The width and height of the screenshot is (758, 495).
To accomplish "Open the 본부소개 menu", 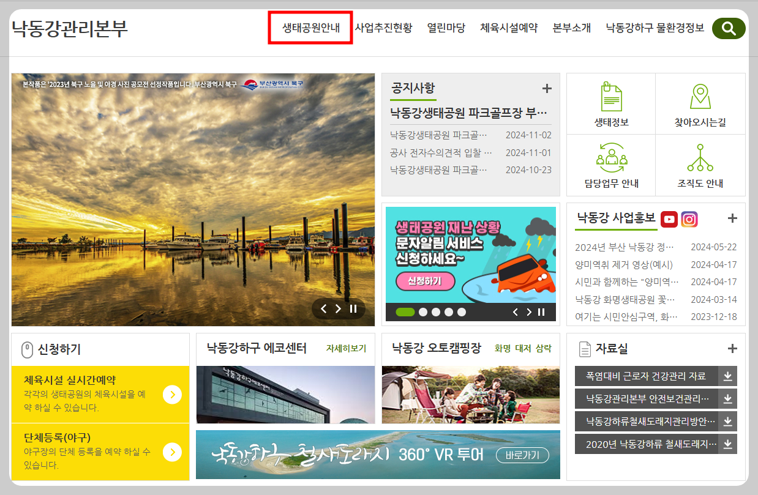I will (x=572, y=28).
